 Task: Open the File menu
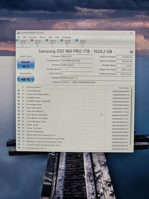click(x=19, y=37)
